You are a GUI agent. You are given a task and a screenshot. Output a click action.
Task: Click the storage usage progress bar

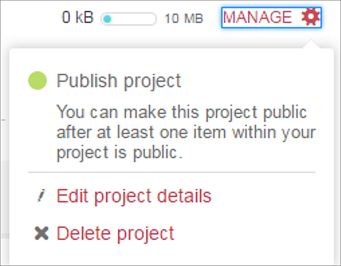[x=129, y=19]
